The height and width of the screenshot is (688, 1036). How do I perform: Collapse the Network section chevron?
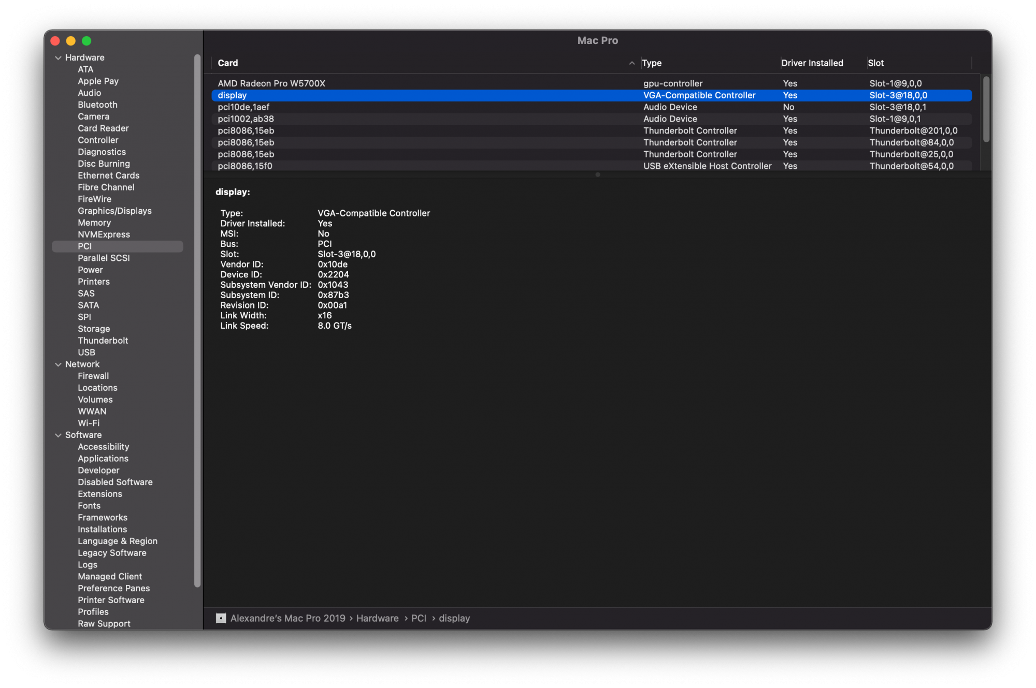58,364
